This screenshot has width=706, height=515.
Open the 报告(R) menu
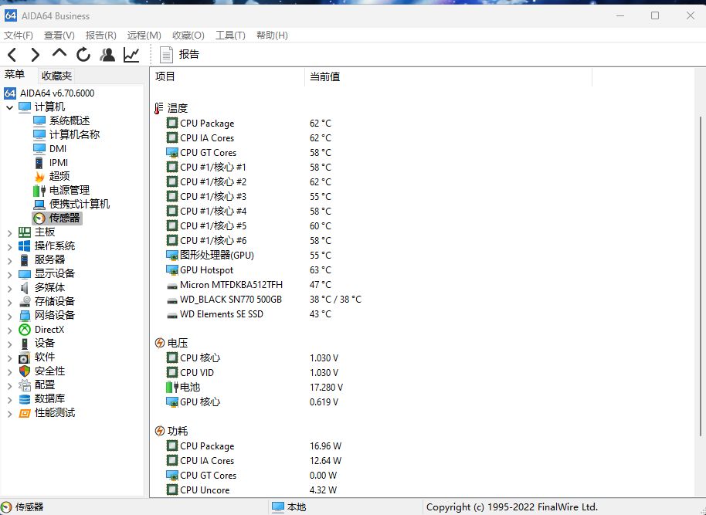(x=101, y=35)
